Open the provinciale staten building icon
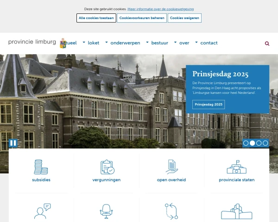 [x=237, y=167]
